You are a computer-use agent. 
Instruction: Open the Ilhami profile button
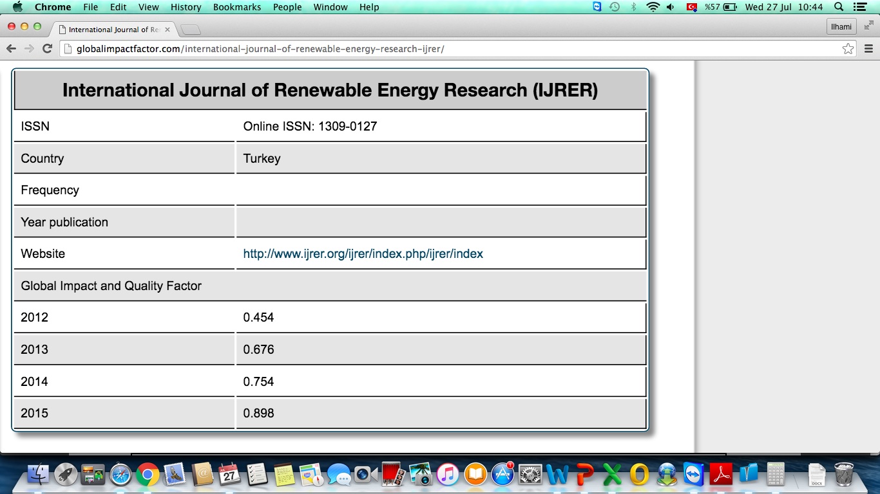coord(841,26)
